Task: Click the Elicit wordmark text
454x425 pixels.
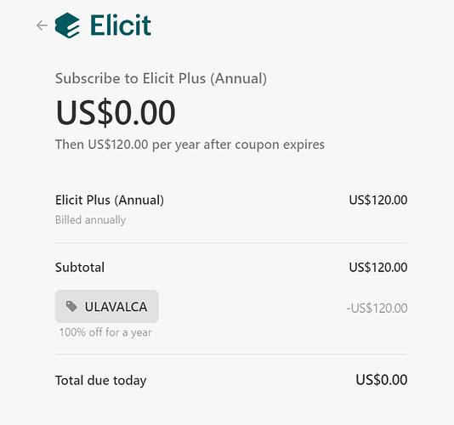Action: point(121,25)
